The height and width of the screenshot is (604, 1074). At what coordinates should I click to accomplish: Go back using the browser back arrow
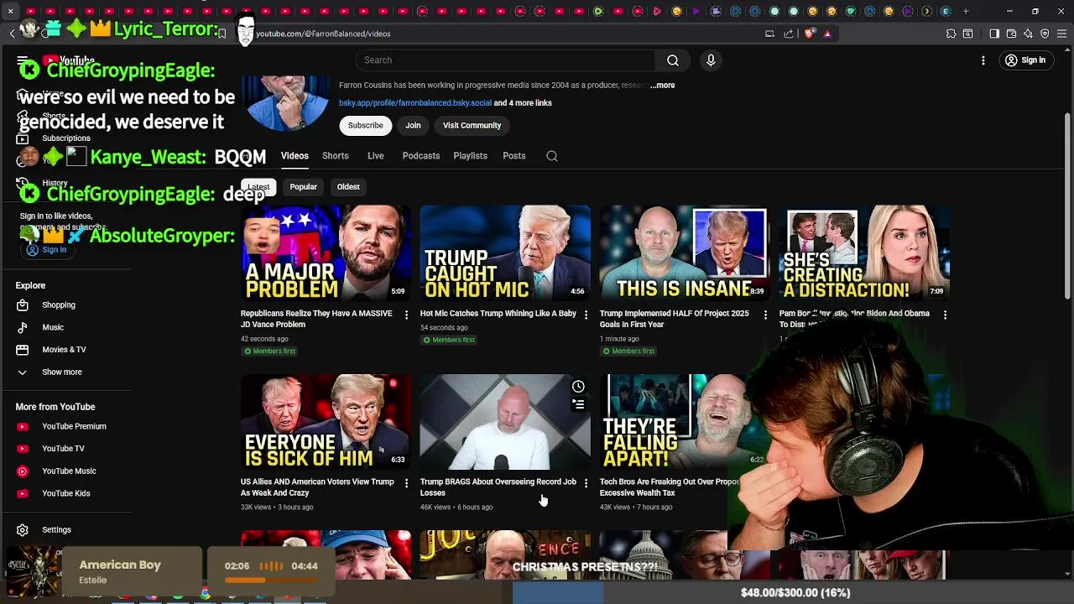12,34
